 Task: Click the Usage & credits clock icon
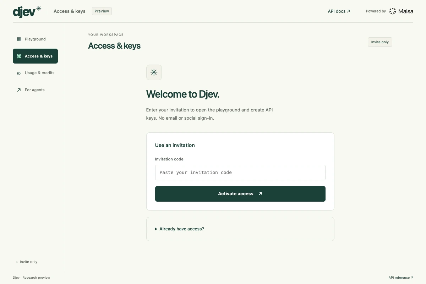19,73
